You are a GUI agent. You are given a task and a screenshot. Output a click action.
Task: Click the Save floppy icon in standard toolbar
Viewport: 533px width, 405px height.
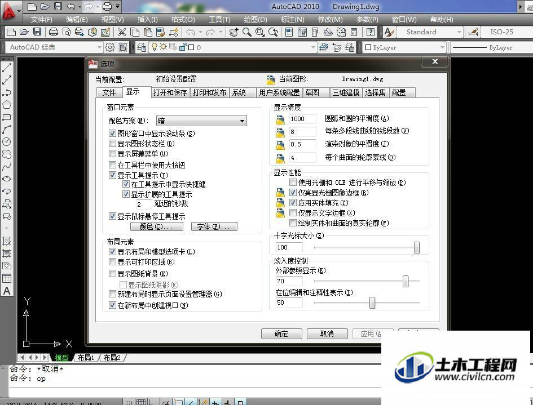pyautogui.click(x=37, y=32)
